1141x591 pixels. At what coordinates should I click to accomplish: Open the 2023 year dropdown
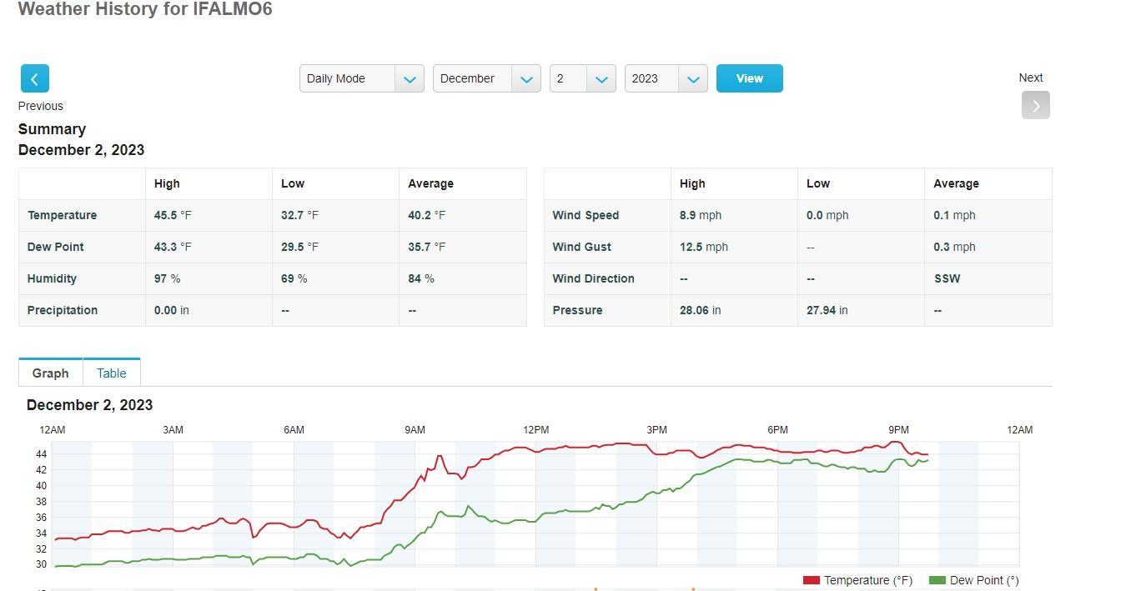(666, 78)
